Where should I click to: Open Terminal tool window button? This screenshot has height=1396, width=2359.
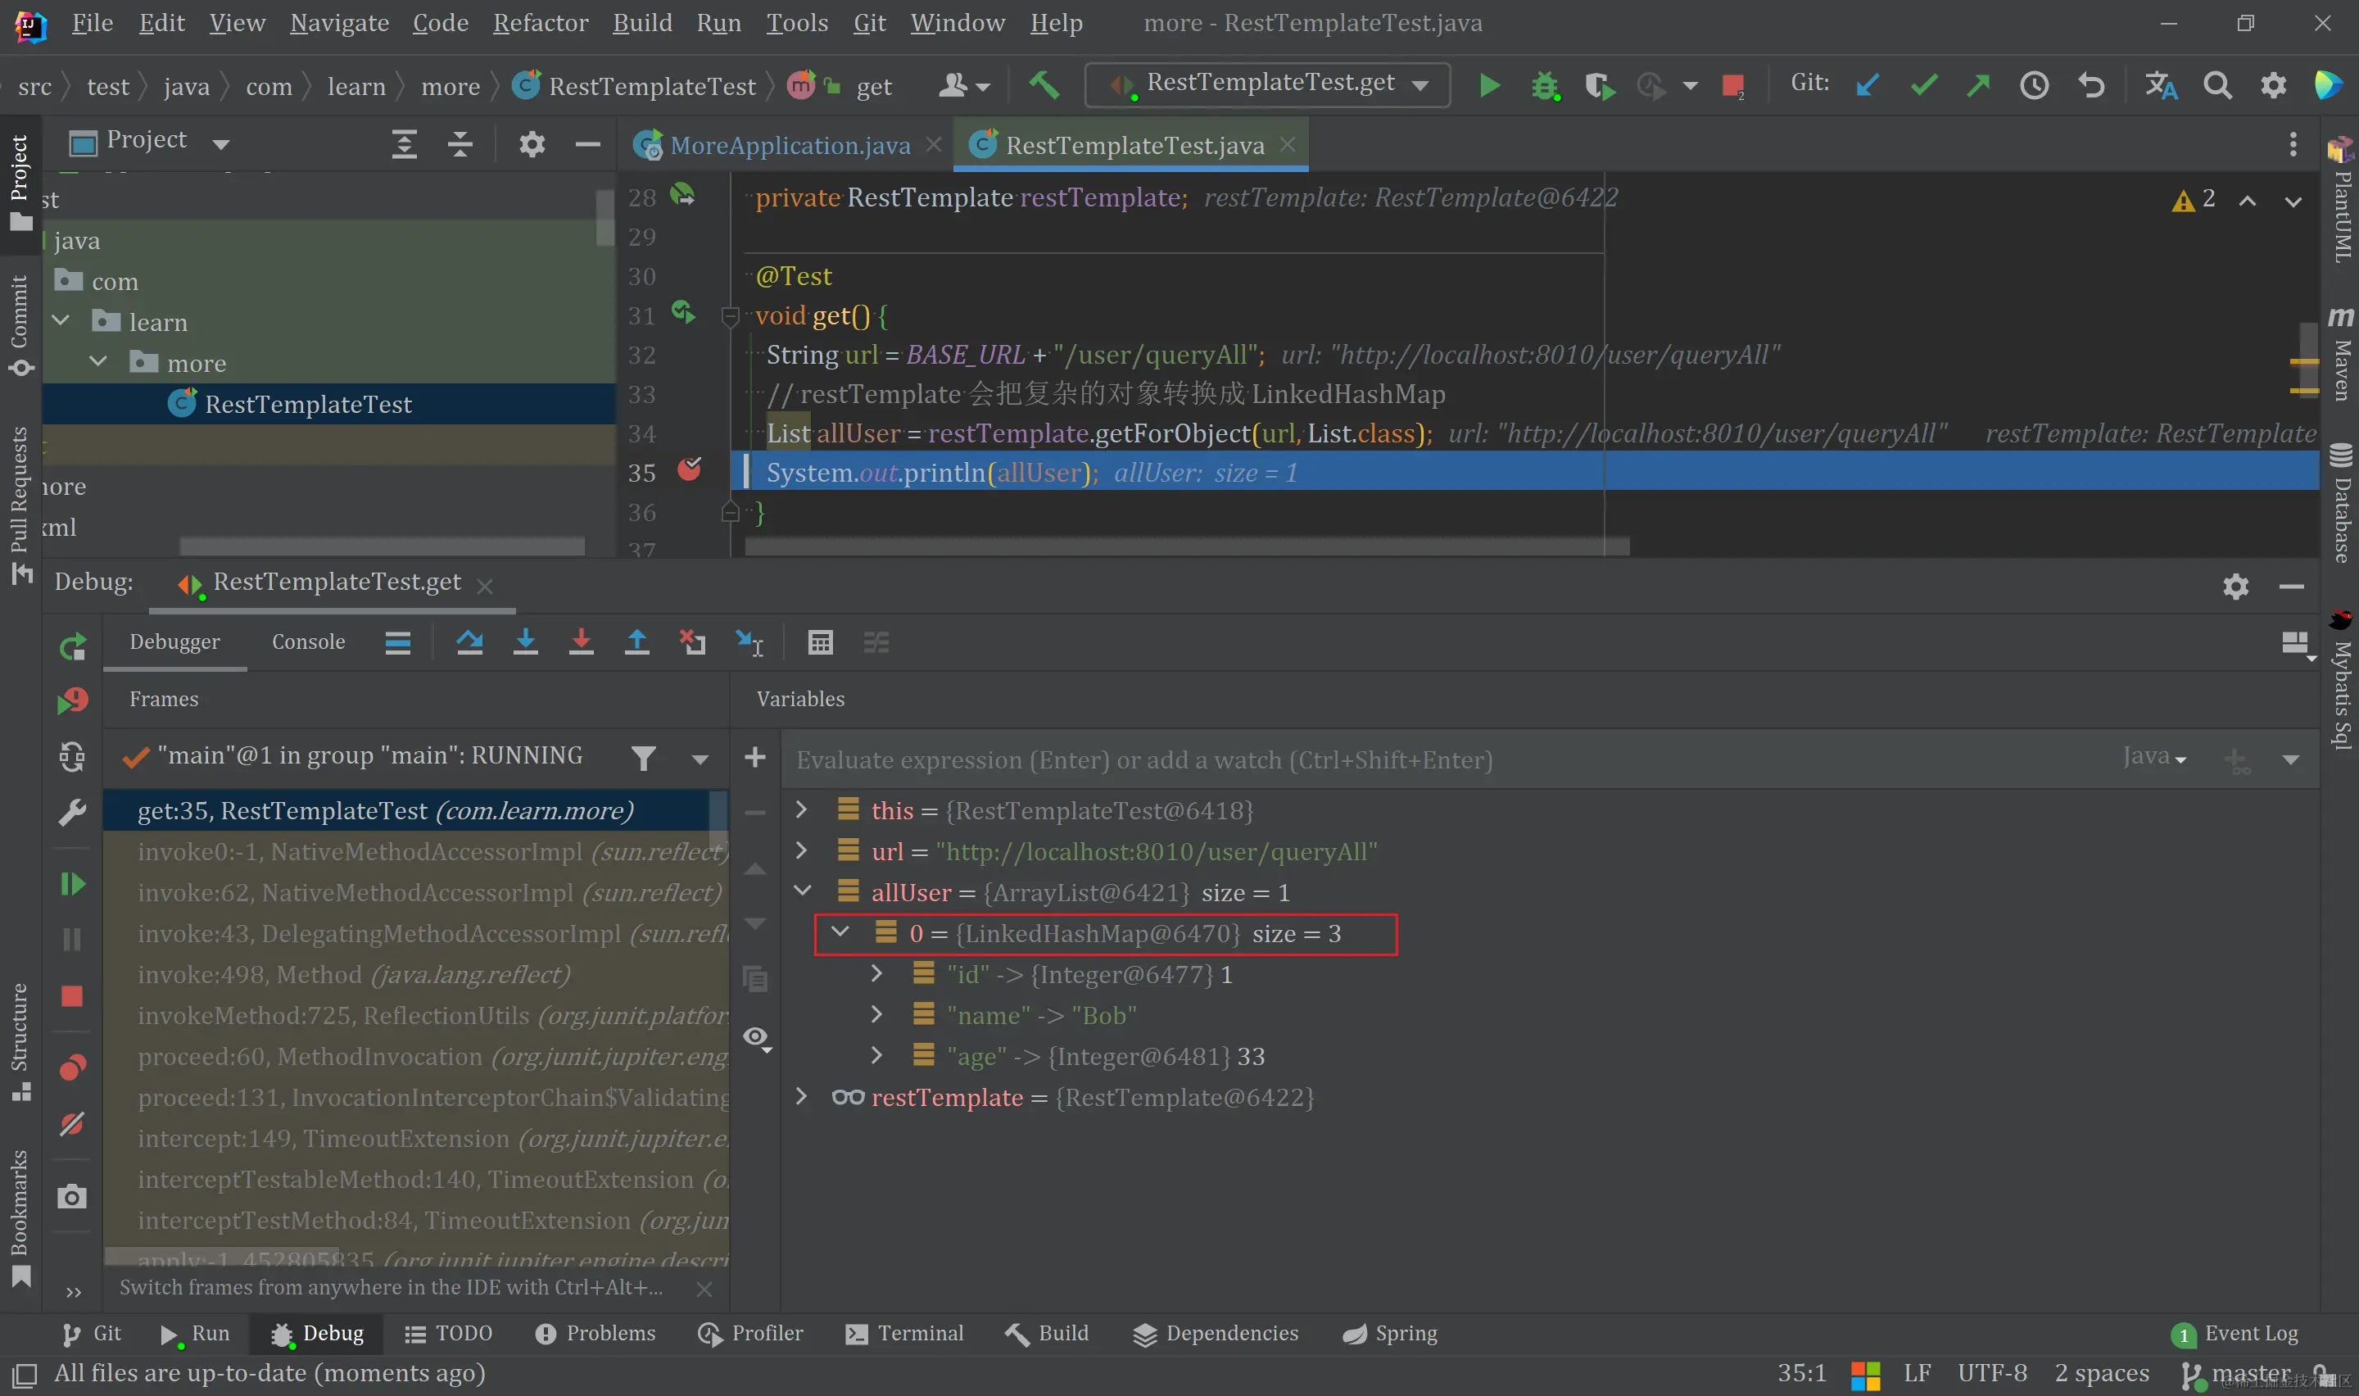(905, 1333)
